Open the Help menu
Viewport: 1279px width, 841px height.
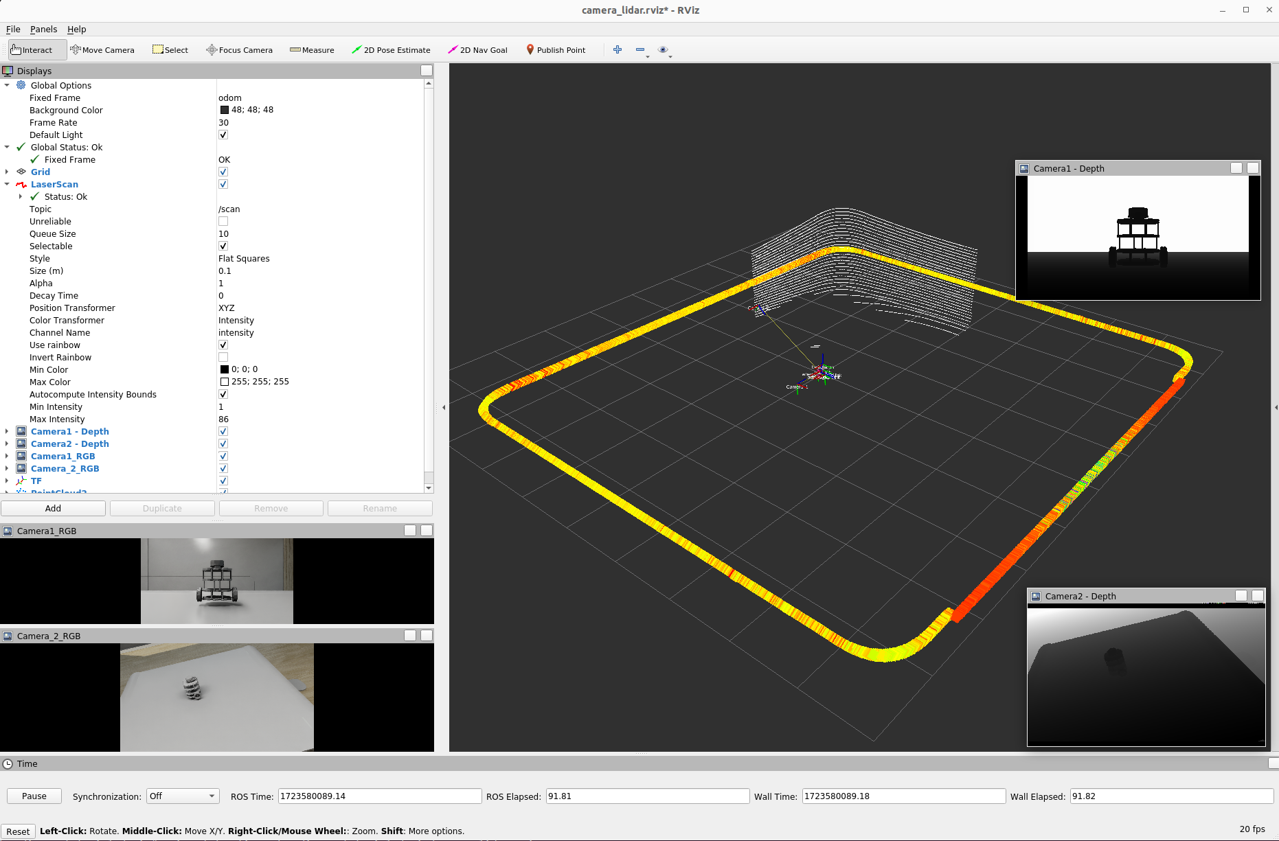(76, 29)
